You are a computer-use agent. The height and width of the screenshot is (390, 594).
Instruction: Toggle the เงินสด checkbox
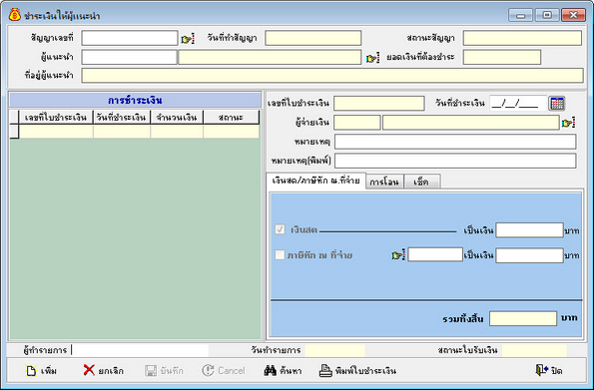280,229
